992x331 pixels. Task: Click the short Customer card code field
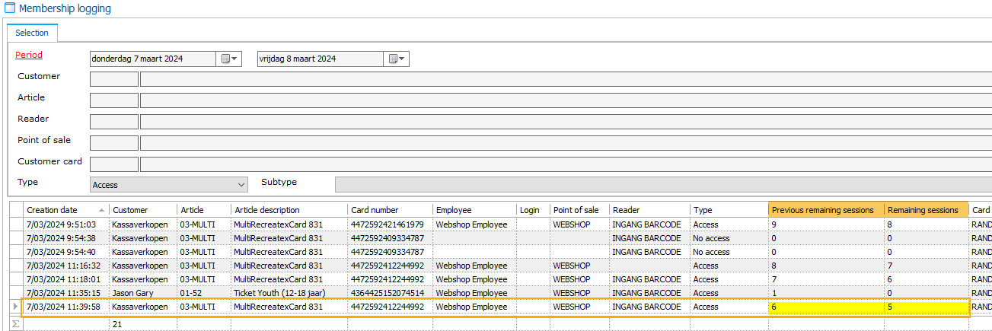114,164
